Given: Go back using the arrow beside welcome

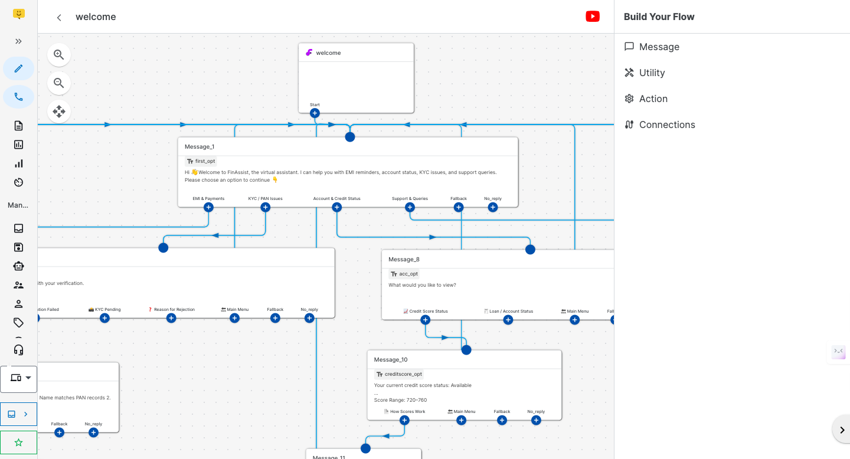Looking at the screenshot, I should coord(59,18).
